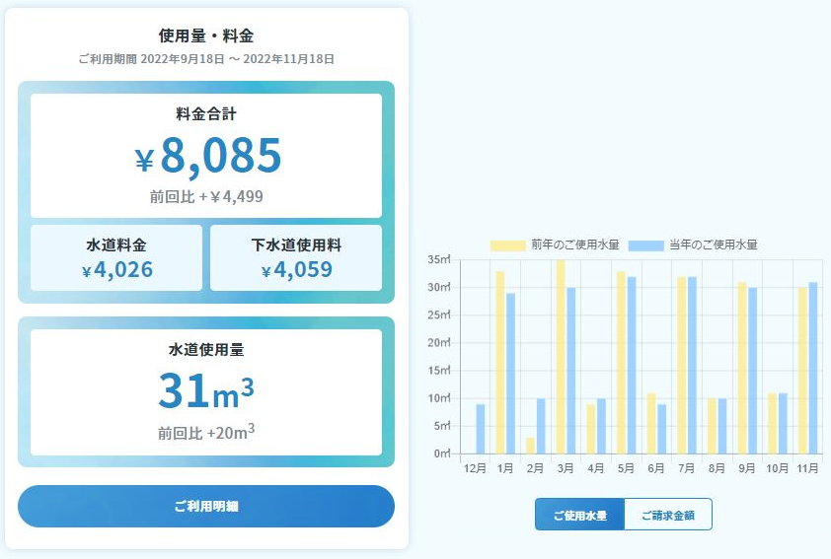Switch chart to ご使用水量 tab

[579, 515]
